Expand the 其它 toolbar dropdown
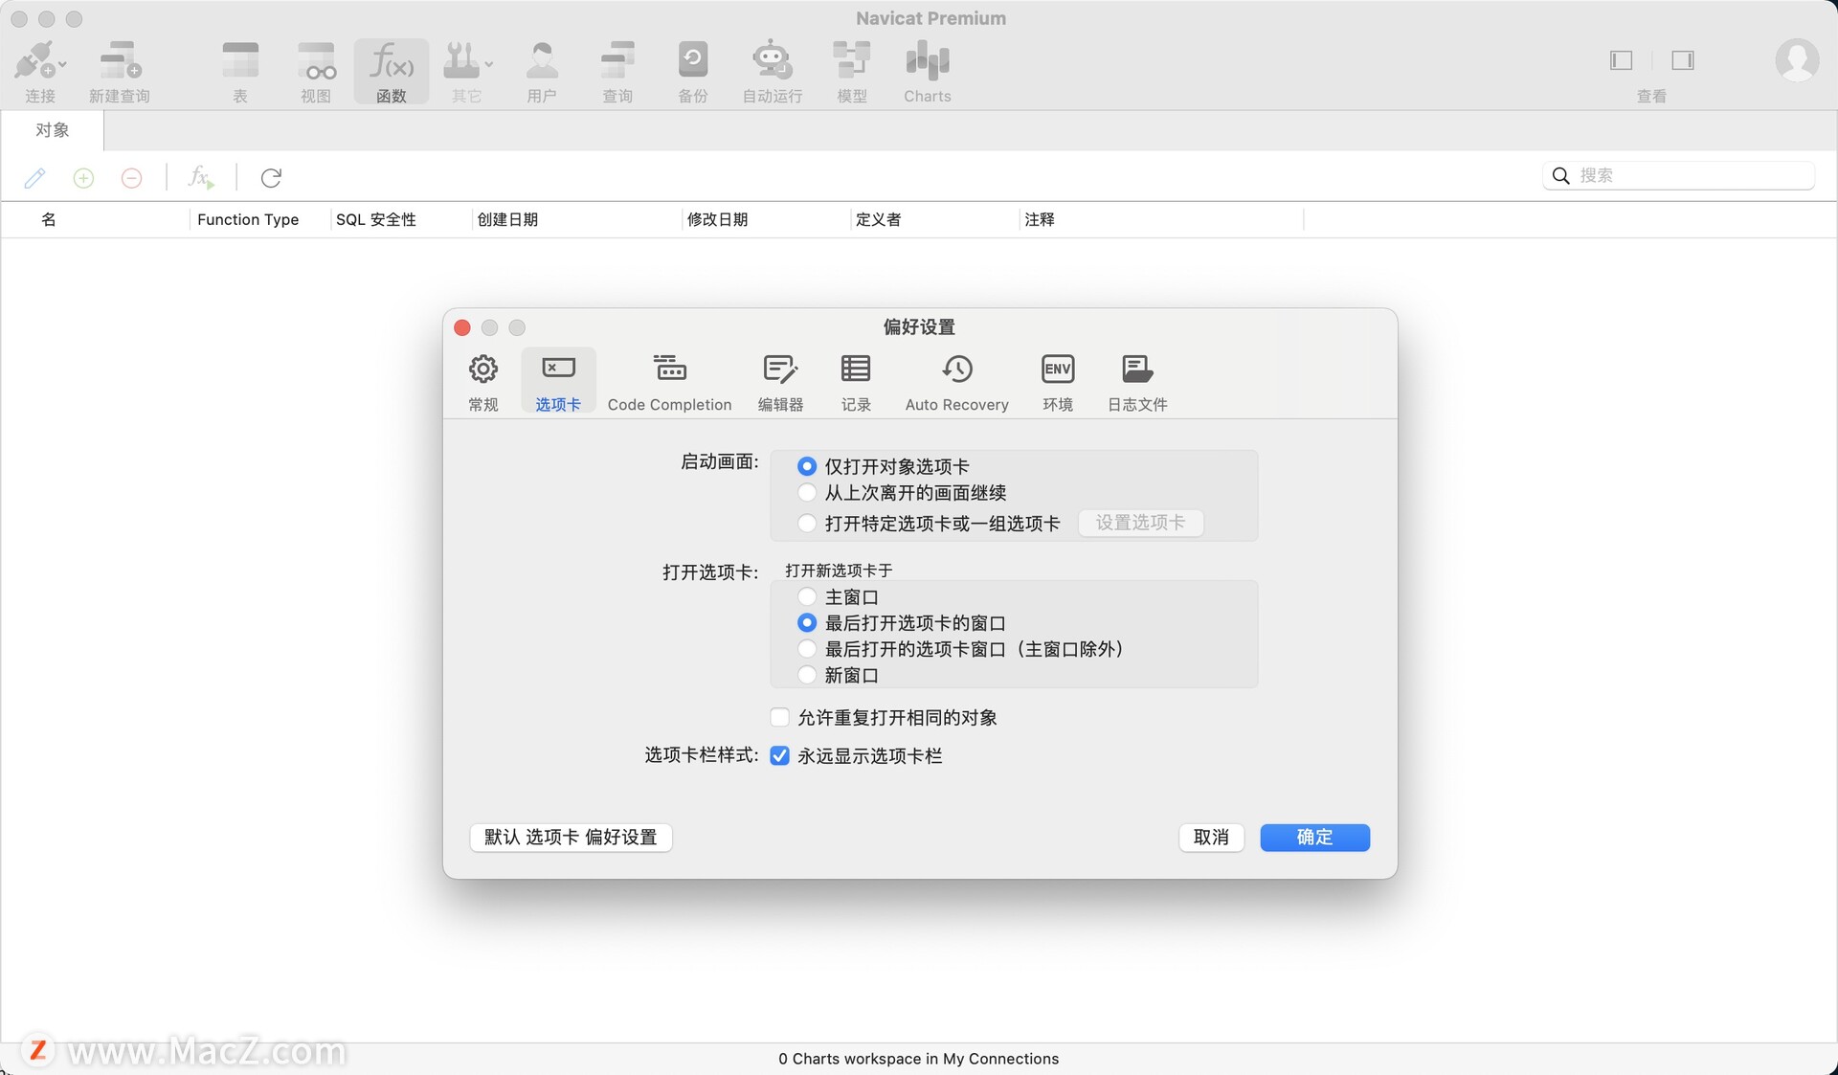Screen dimensions: 1838x1075 [x=488, y=65]
